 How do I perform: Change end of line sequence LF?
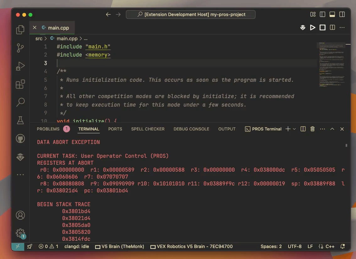pyautogui.click(x=310, y=246)
